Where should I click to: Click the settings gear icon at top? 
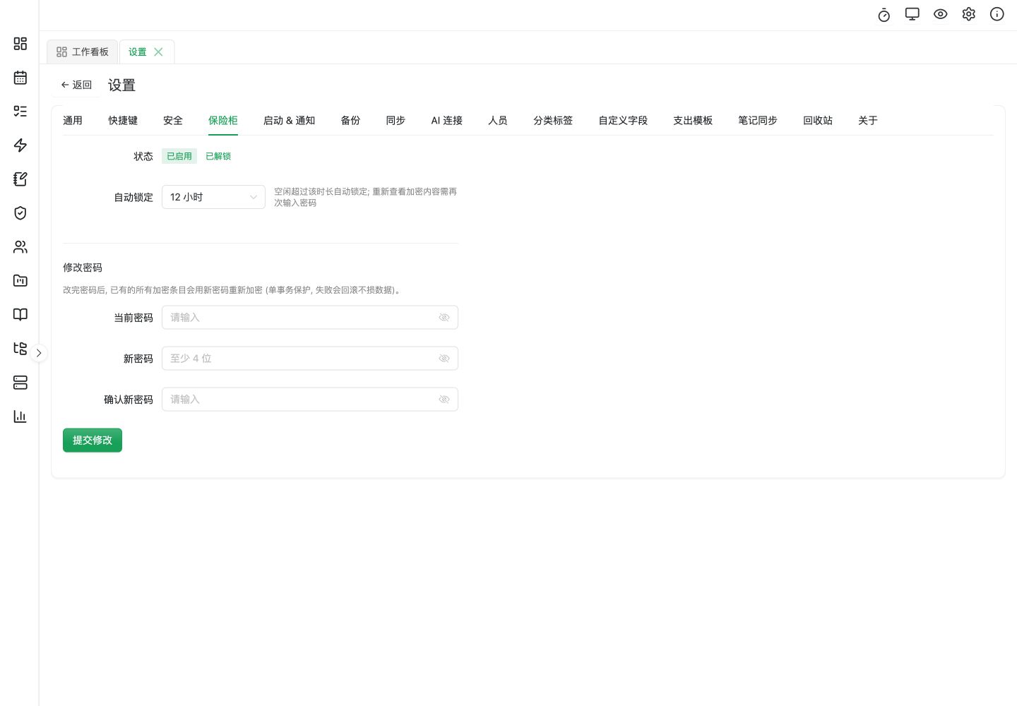click(969, 14)
